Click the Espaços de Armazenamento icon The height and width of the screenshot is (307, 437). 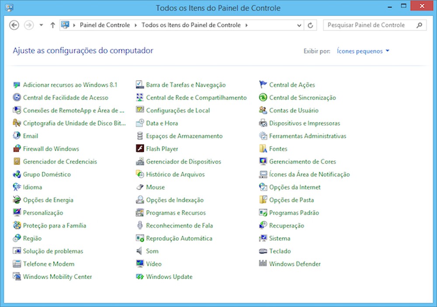pos(140,136)
